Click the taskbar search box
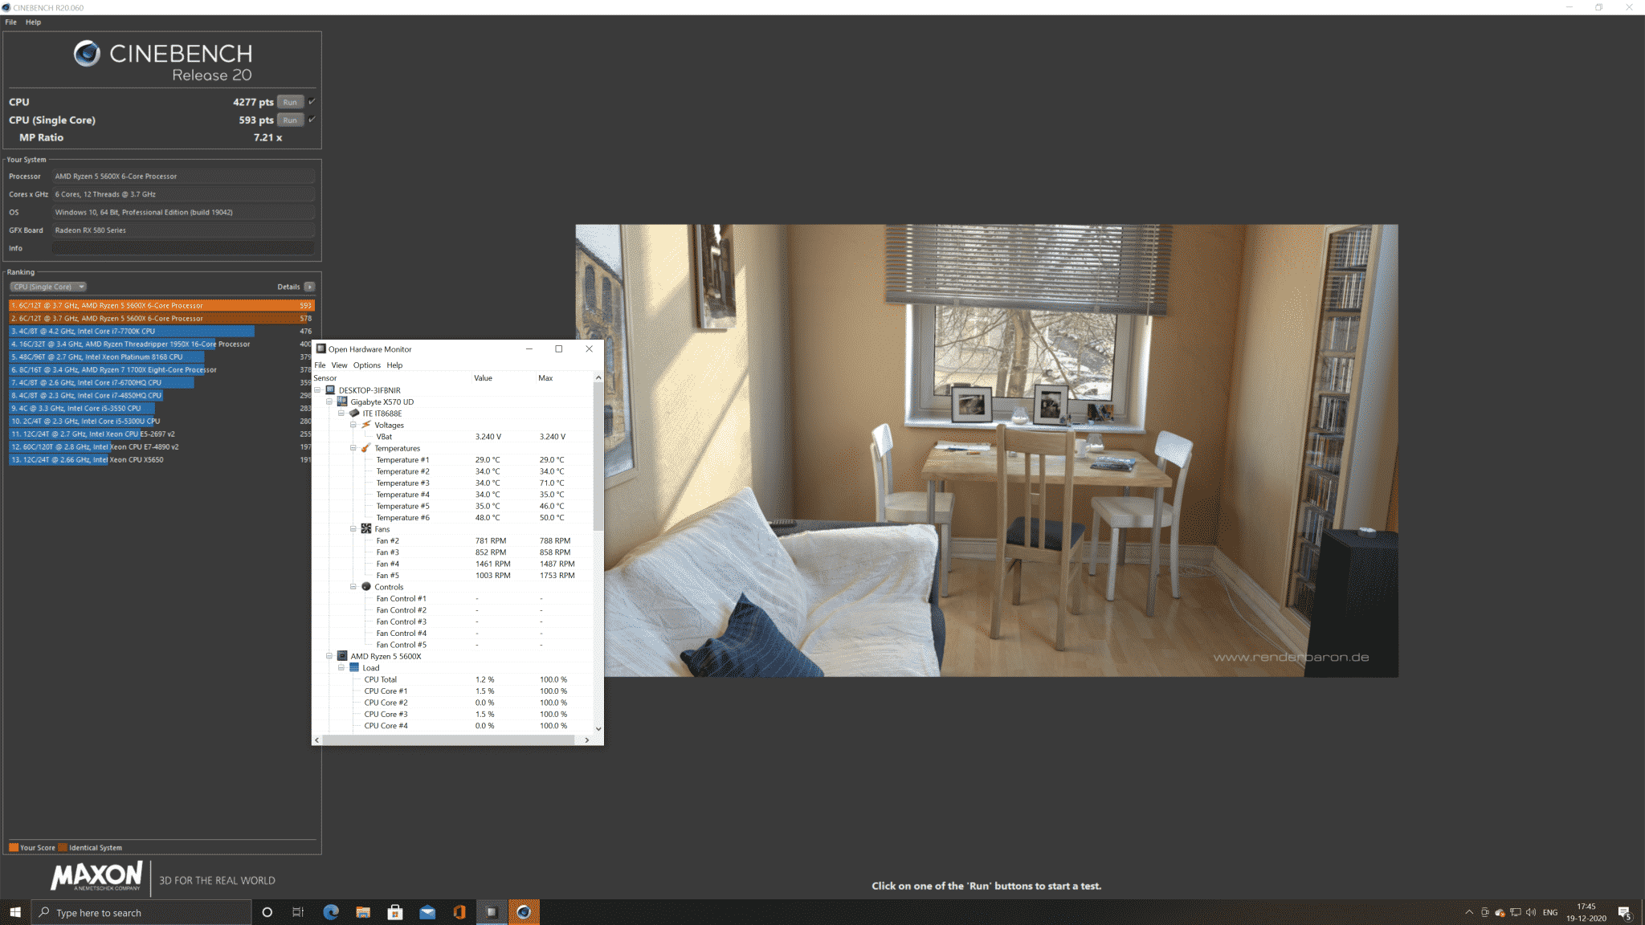The width and height of the screenshot is (1645, 925). 141,912
